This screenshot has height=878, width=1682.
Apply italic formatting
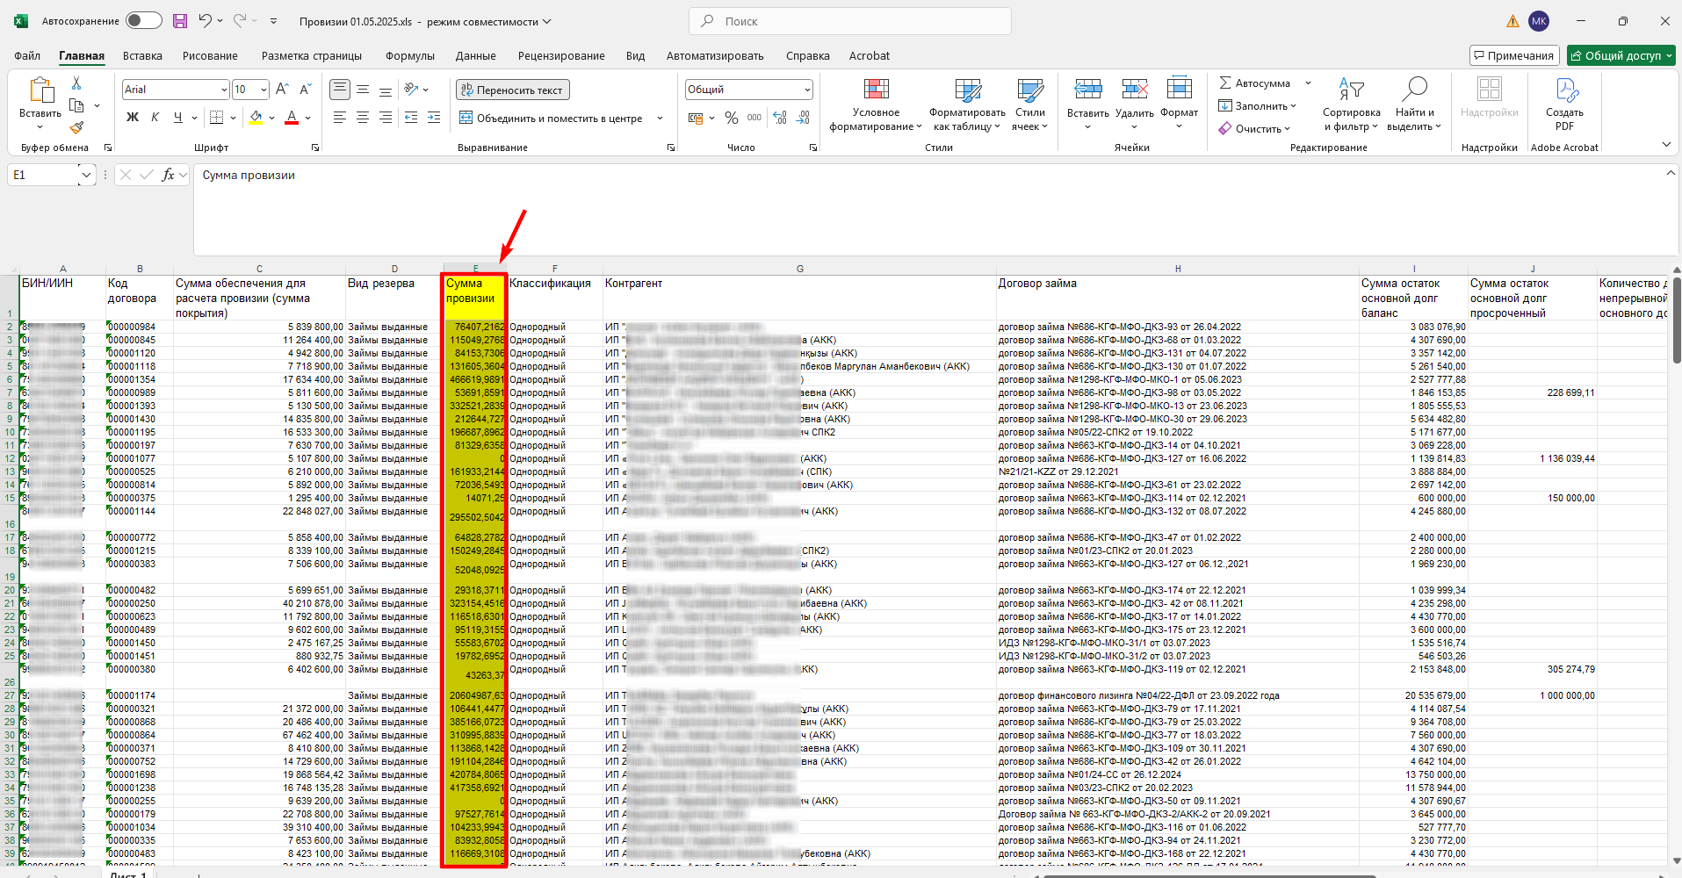tap(155, 118)
